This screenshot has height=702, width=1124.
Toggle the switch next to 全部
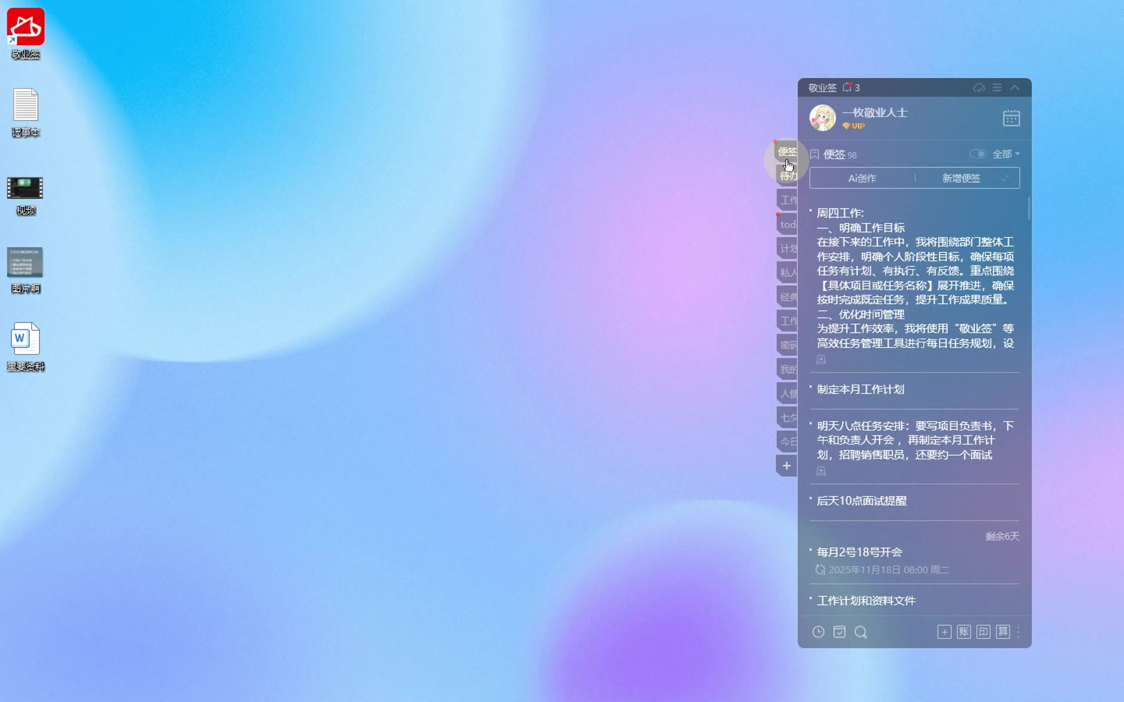pos(977,154)
